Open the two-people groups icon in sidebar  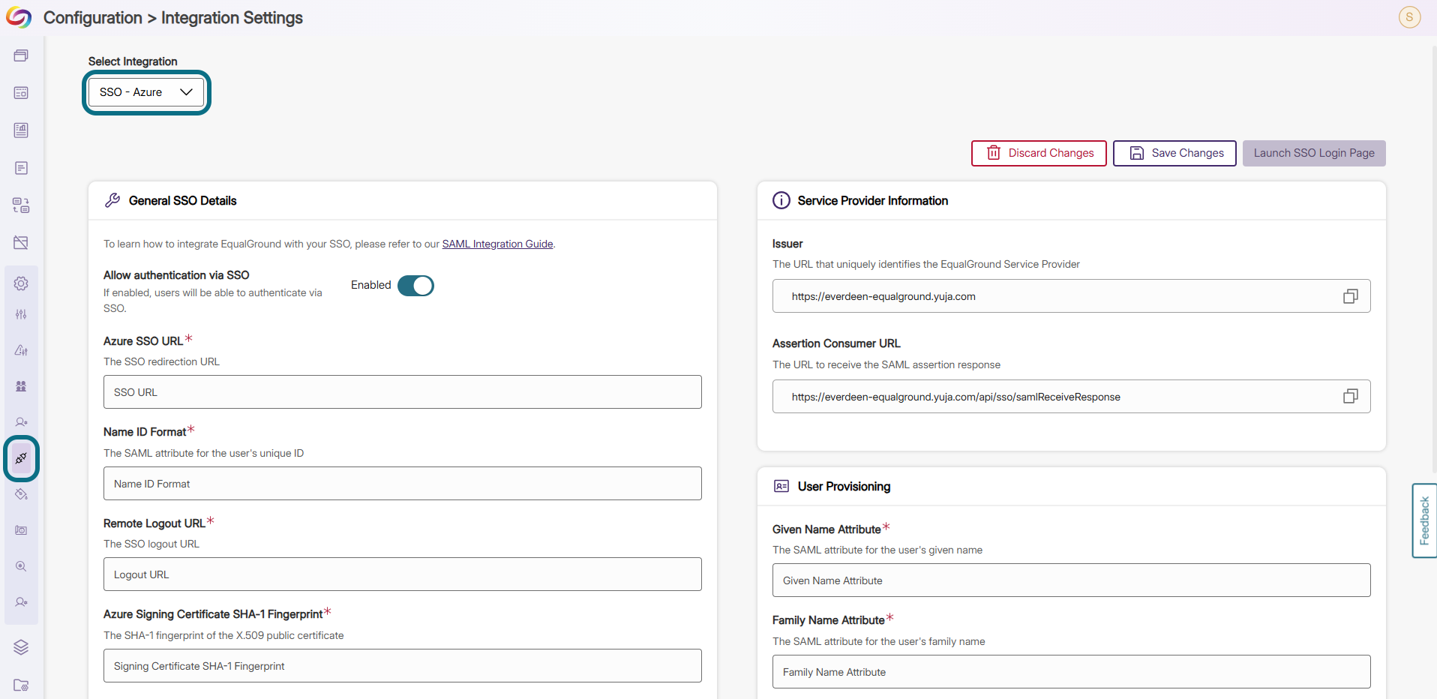click(21, 386)
